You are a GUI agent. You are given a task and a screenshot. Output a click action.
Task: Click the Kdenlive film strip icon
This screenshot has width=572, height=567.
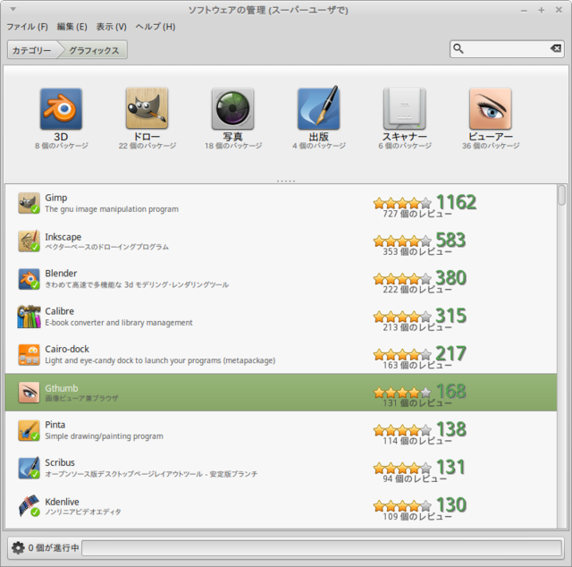29,506
